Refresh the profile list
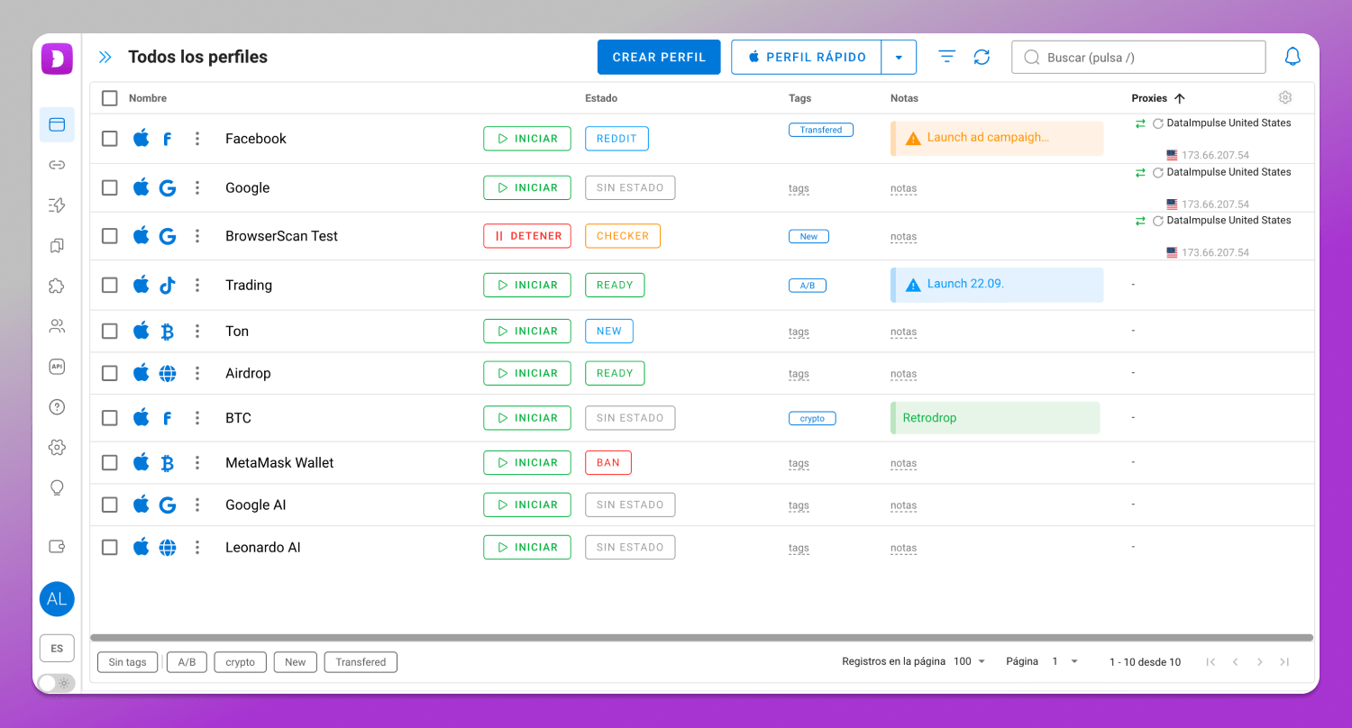This screenshot has height=728, width=1352. [x=982, y=57]
